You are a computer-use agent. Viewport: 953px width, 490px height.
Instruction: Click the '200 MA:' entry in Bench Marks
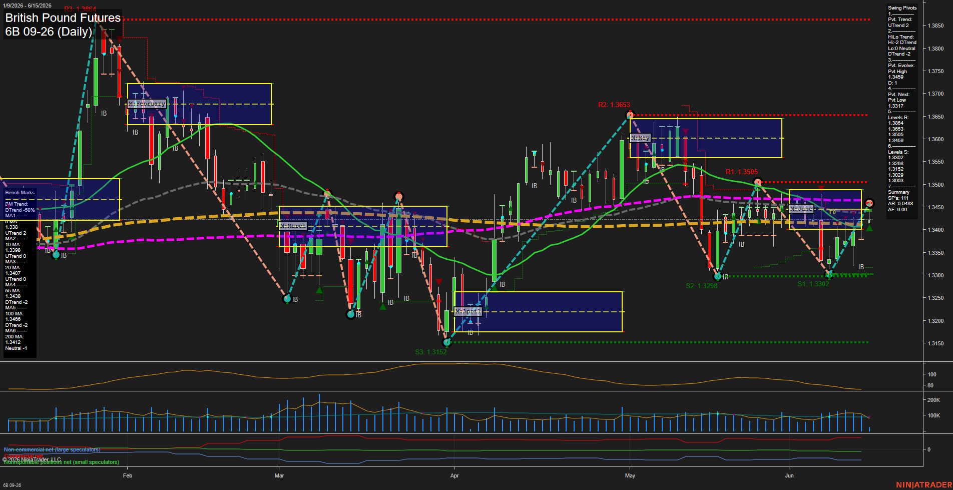(14, 337)
